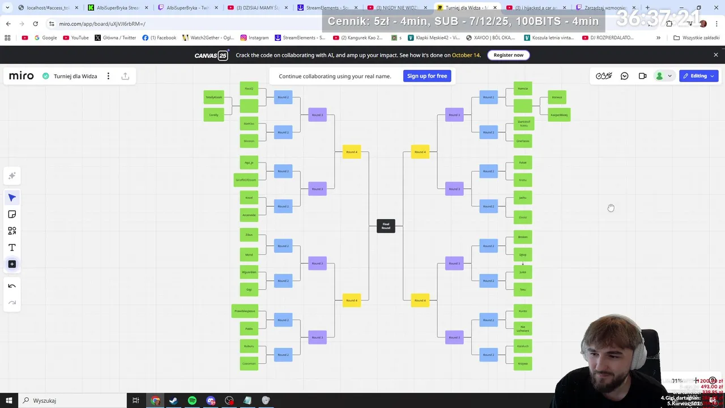This screenshot has width=725, height=408.
Task: Start video call camera icon
Action: coord(642,76)
